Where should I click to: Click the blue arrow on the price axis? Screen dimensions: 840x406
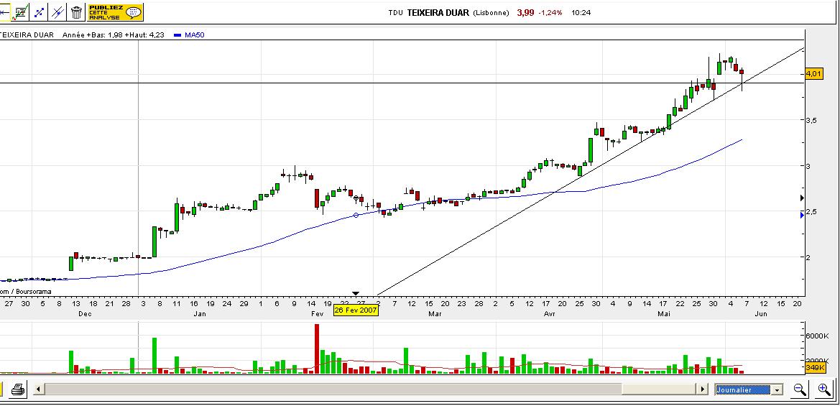802,215
